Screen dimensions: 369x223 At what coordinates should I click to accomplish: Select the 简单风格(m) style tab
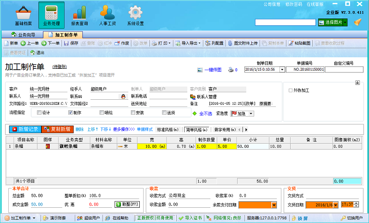[x=195, y=130]
